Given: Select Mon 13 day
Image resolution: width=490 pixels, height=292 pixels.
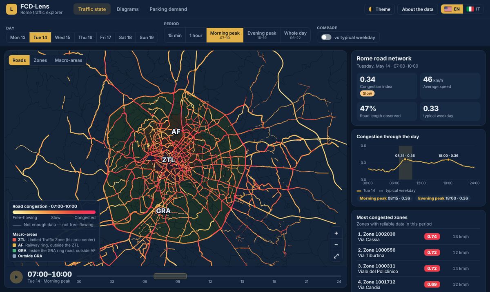Looking at the screenshot, I should [18, 38].
